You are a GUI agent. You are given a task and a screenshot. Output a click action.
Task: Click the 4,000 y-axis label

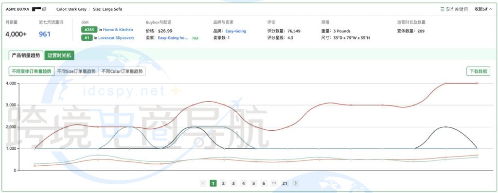11,84
